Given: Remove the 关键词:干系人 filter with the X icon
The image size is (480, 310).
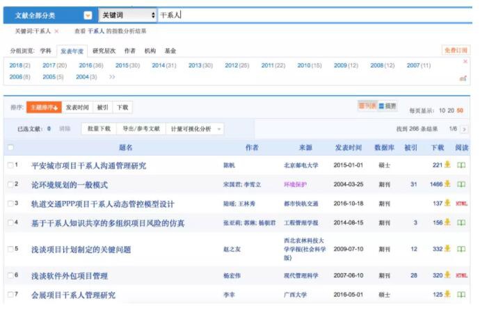Looking at the screenshot, I should coord(56,31).
